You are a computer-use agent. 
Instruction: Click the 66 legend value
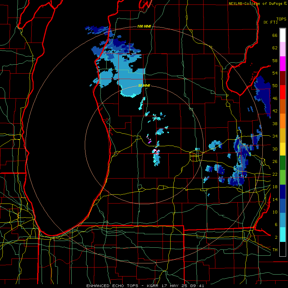(x=275, y=35)
